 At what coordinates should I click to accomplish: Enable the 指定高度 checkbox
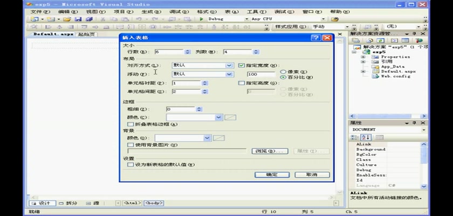[x=242, y=83]
